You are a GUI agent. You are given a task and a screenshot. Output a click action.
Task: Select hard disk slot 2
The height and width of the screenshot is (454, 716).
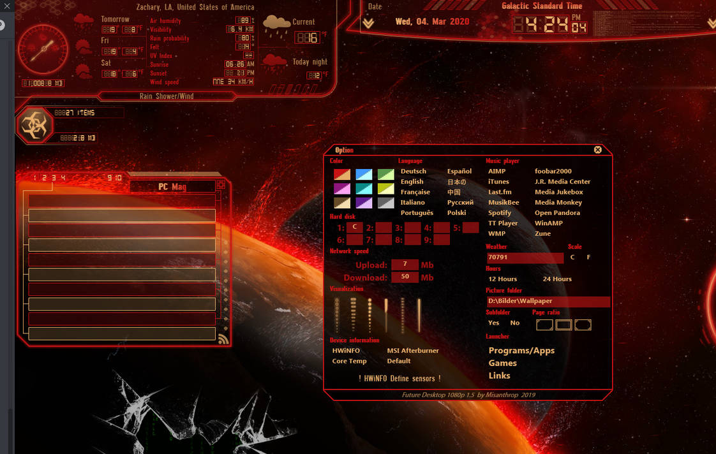pyautogui.click(x=385, y=227)
